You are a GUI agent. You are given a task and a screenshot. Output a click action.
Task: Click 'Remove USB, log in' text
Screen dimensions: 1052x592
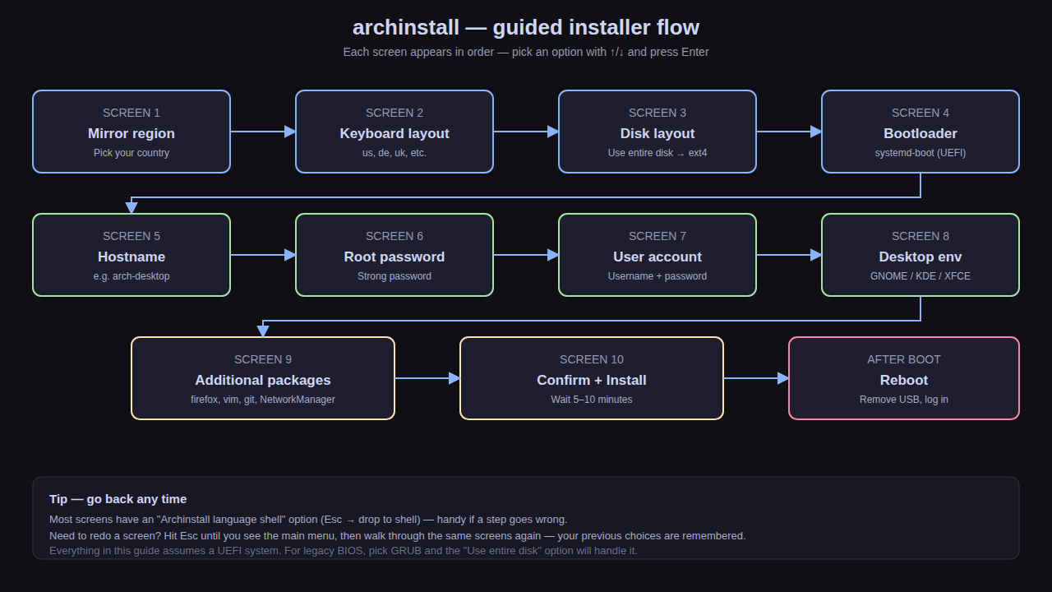904,400
